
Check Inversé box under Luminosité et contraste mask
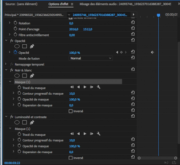(x=71, y=158)
